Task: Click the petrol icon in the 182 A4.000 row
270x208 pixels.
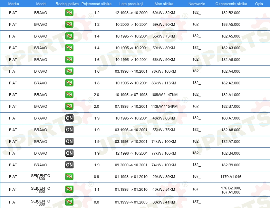Action: coord(69,71)
